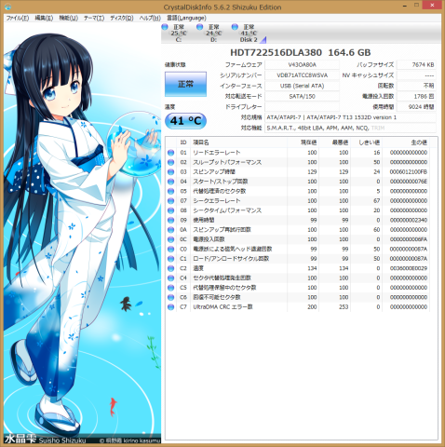Image resolution: width=445 pixels, height=447 pixels.
Task: Click firmware field V43OA80A
Action: tap(302, 65)
